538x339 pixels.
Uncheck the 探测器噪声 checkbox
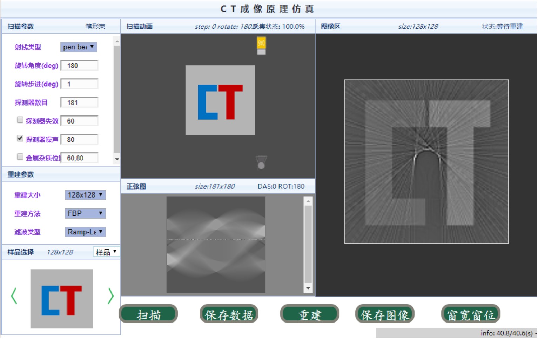20,138
